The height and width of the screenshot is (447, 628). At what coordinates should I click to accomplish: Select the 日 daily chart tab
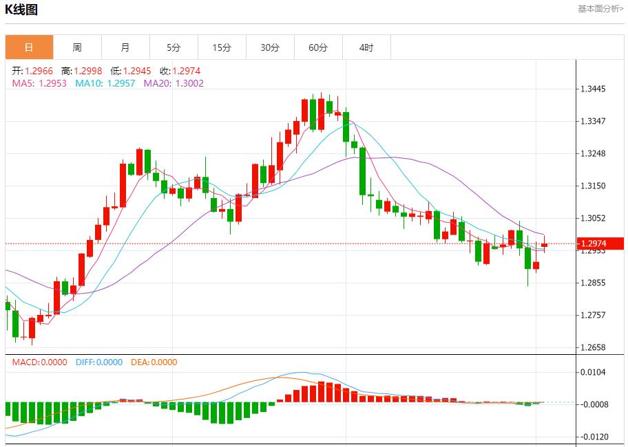[x=29, y=47]
